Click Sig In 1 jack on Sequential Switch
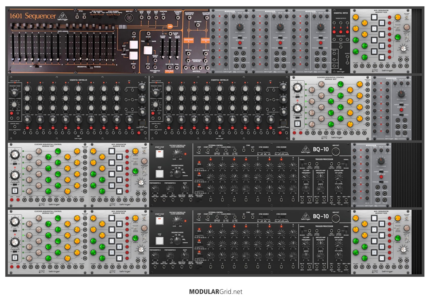This screenshot has height=297, width=432. [334, 54]
